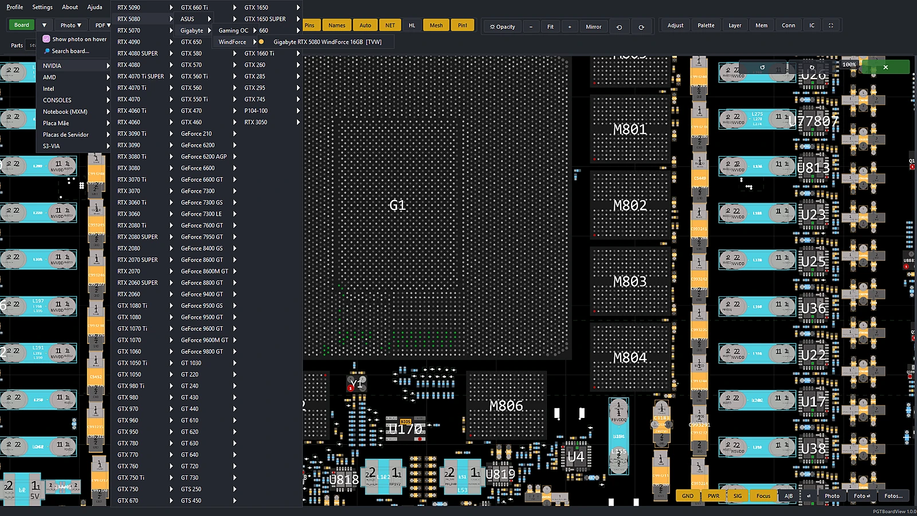Close the overlay with the green X
The height and width of the screenshot is (516, 917).
(885, 67)
